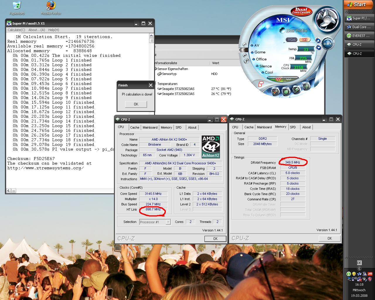Select Sensor Eigenschaften tree node in EVEREST
Viewport: 375px width, 300px height.
[173, 69]
